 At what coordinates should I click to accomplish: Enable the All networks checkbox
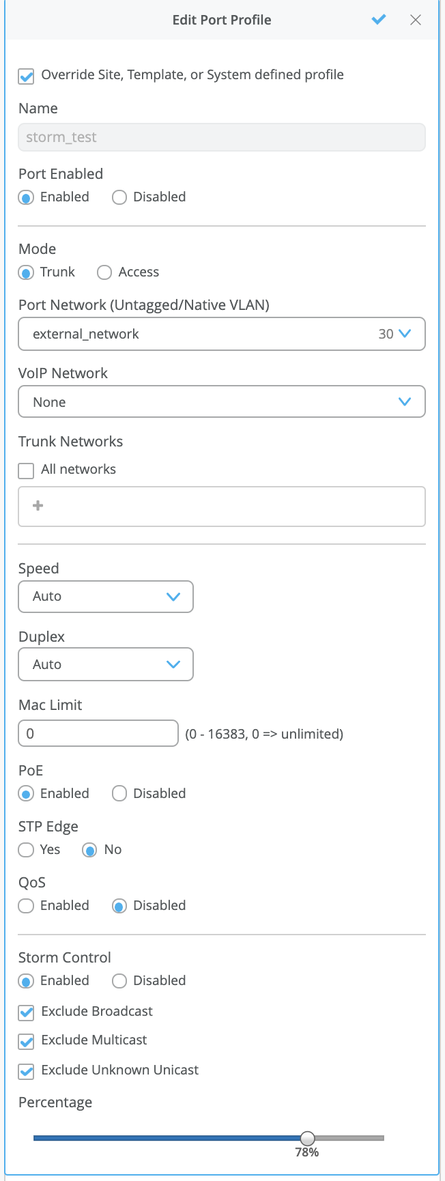pos(27,470)
